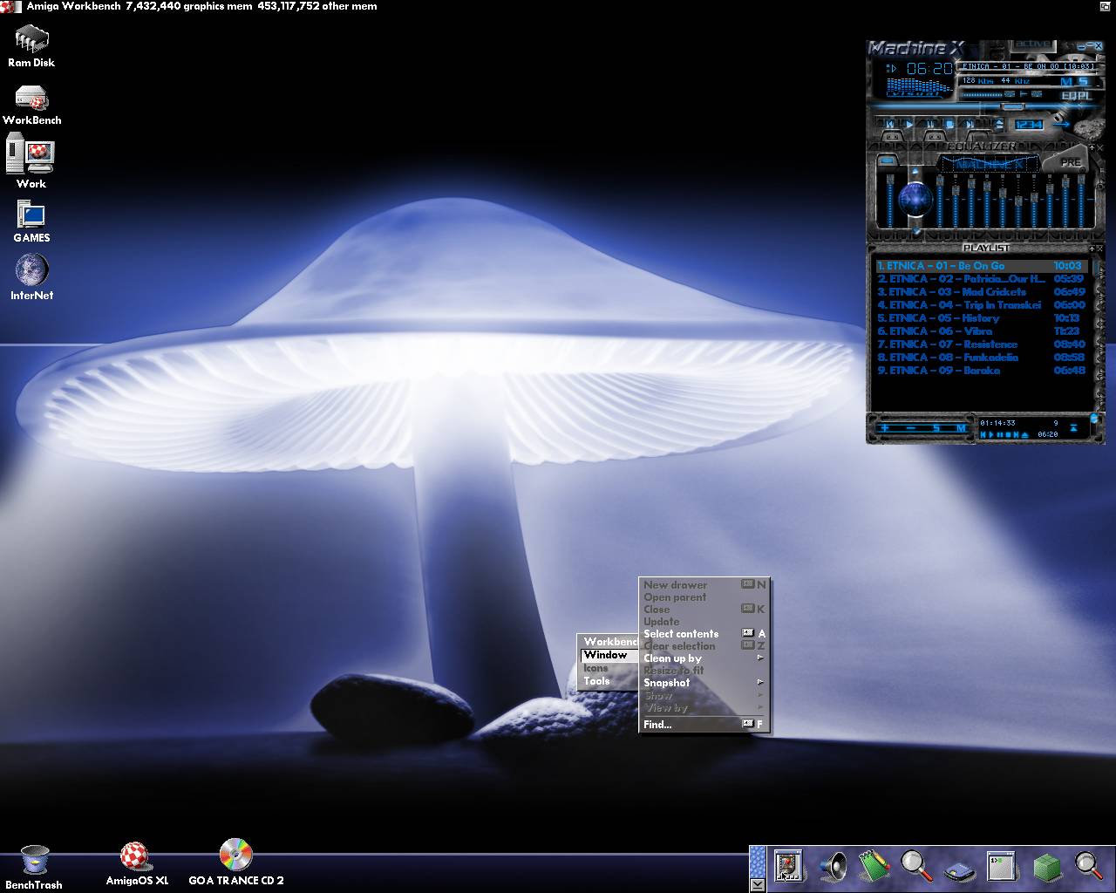Toggle the EQ window button in player

click(1068, 95)
